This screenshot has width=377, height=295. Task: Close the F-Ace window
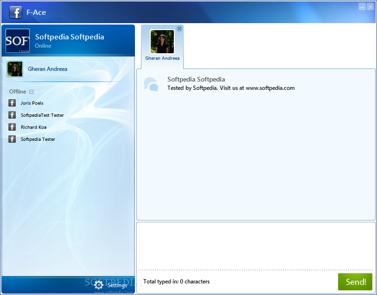point(370,7)
